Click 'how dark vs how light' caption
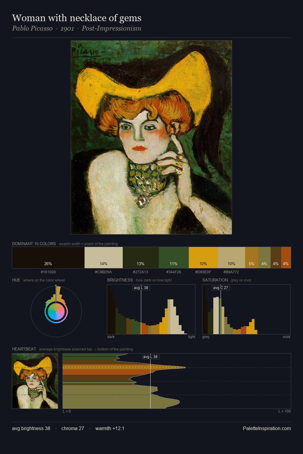Screen dimensions: 303x454 tap(154, 280)
